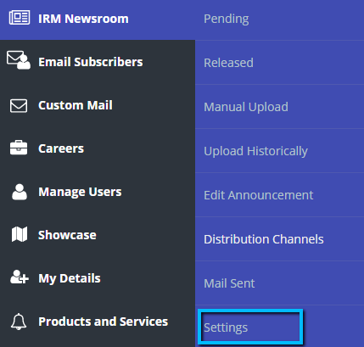Viewport: 364px width, 347px height.
Task: Click the Manage Users person icon
Action: coord(20,192)
